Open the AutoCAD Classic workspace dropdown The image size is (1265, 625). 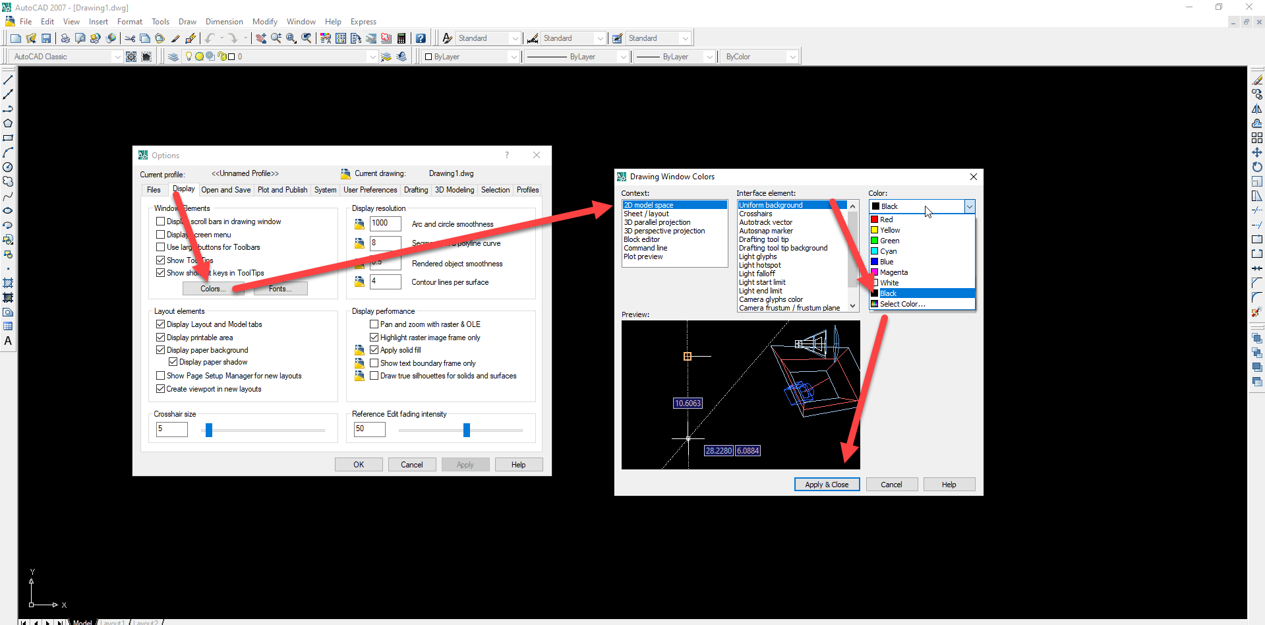click(x=117, y=57)
